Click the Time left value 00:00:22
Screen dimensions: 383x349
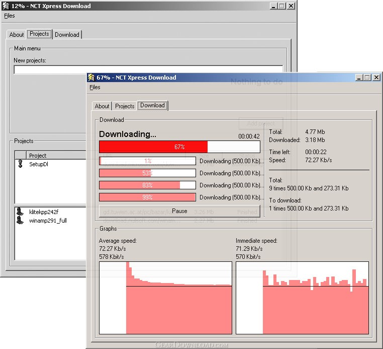(316, 152)
